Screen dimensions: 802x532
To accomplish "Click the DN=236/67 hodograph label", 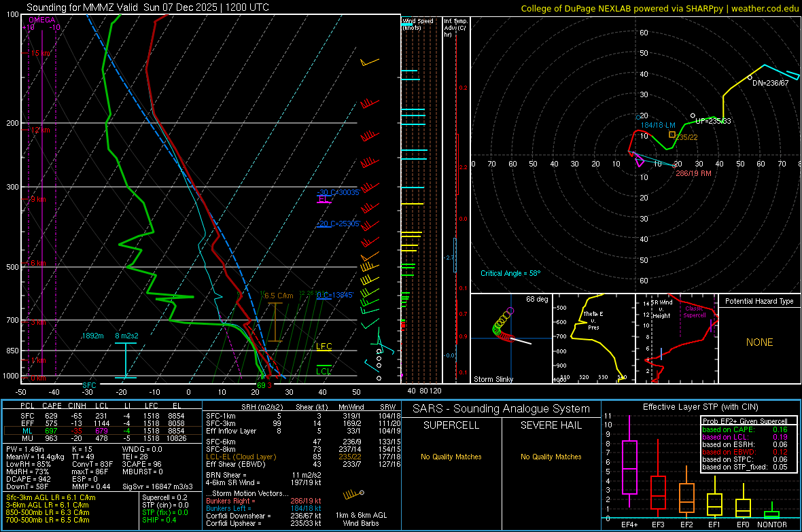I will point(770,82).
